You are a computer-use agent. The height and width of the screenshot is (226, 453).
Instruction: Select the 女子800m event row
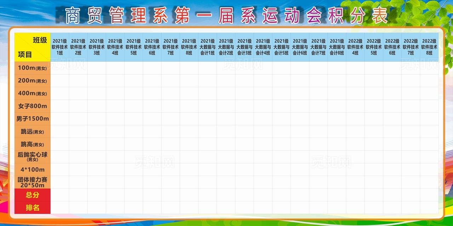tap(33, 106)
